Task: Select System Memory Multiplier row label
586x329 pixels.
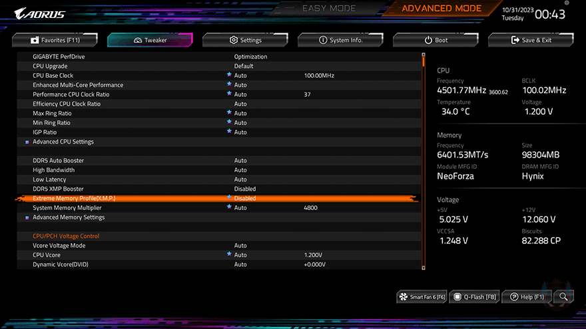Action: [67, 208]
